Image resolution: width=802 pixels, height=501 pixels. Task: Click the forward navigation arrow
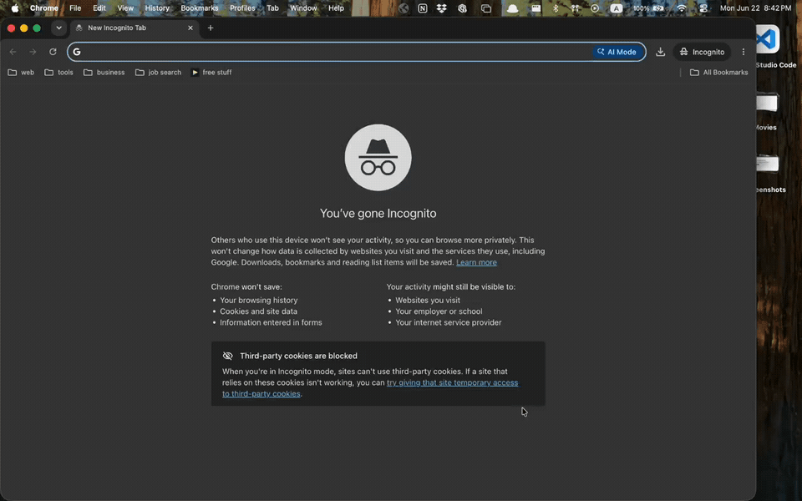point(33,52)
